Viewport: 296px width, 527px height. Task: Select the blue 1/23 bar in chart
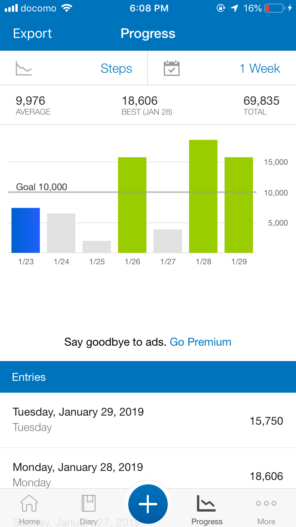(x=26, y=230)
